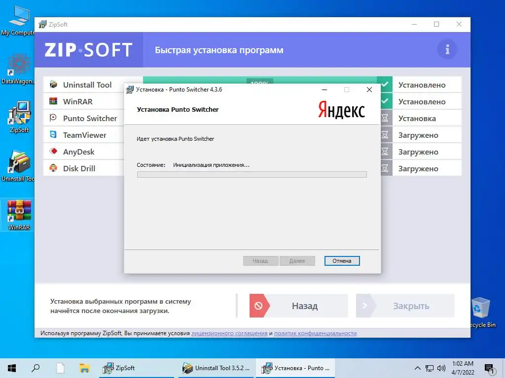Open the notification center icon
The height and width of the screenshot is (378, 505).
pyautogui.click(x=489, y=369)
